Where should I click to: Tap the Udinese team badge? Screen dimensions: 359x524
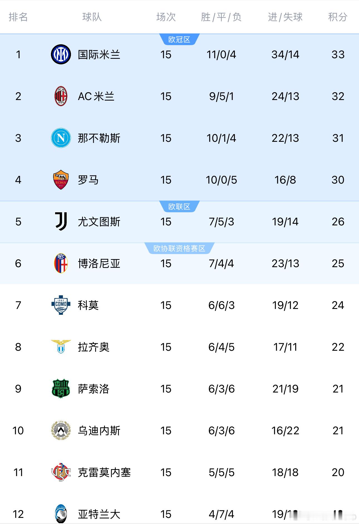click(x=61, y=430)
